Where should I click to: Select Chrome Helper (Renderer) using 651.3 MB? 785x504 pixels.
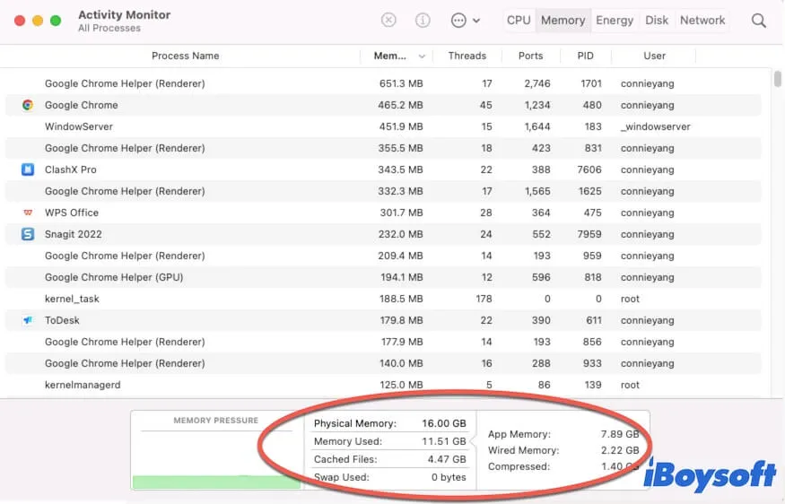click(x=383, y=83)
